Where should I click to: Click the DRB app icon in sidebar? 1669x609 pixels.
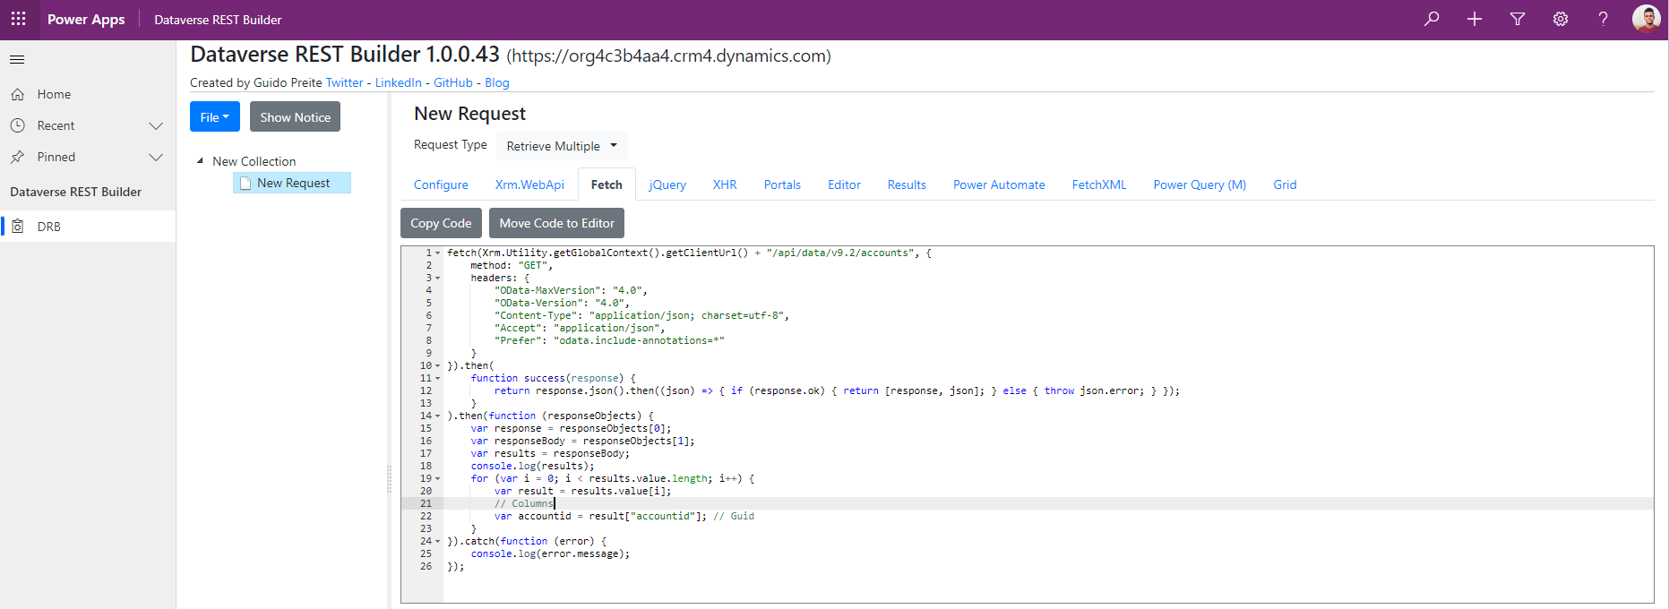click(17, 227)
